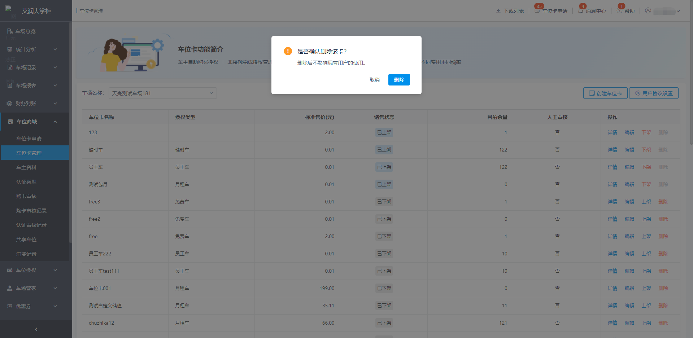
Task: Click 下架 in the 员工车 row
Action: [x=646, y=167]
